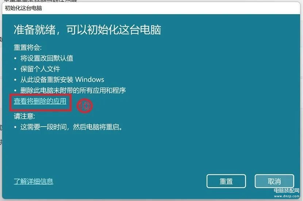The image size is (303, 201).
Task: Click the 将设置改回默认值 bullet item
Action: [x=47, y=58]
